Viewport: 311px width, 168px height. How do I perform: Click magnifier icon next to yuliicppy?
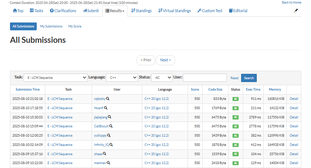tap(109, 135)
